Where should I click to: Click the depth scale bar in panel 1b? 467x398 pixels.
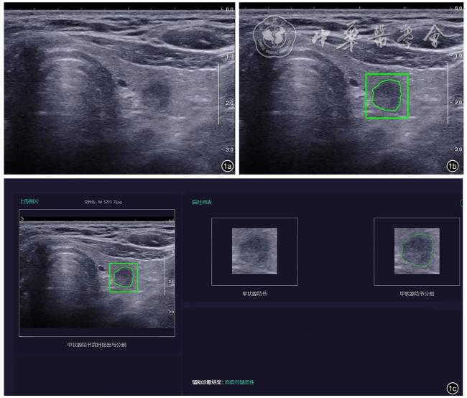coord(448,92)
